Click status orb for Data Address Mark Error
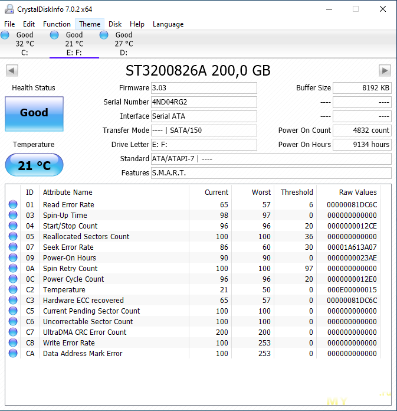 [13, 353]
